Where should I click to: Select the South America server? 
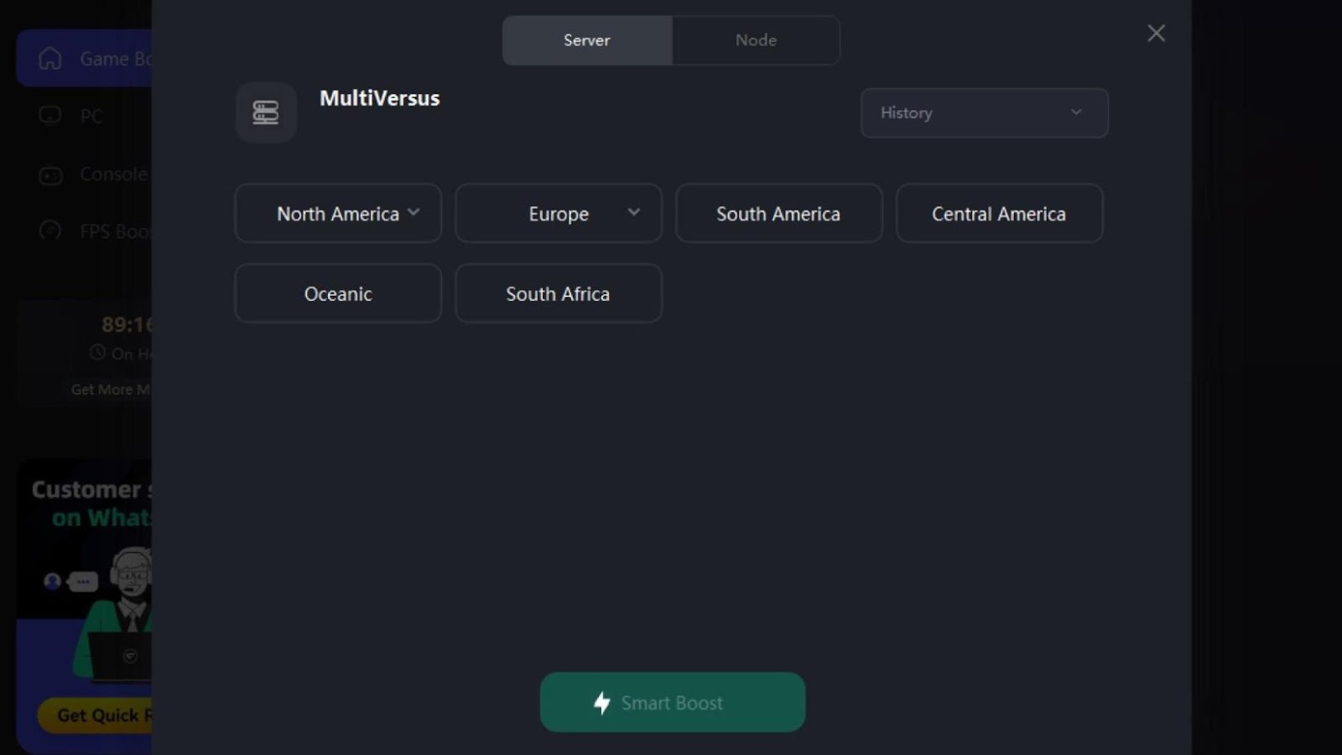pyautogui.click(x=778, y=214)
